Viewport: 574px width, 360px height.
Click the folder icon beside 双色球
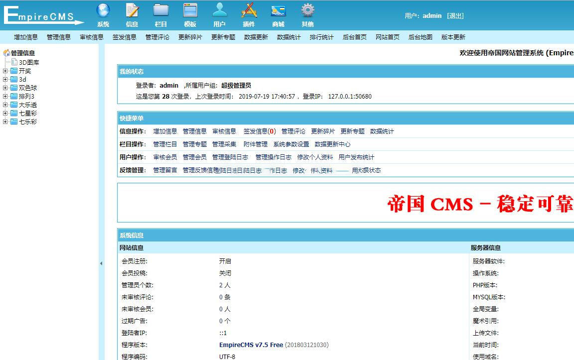coord(14,88)
